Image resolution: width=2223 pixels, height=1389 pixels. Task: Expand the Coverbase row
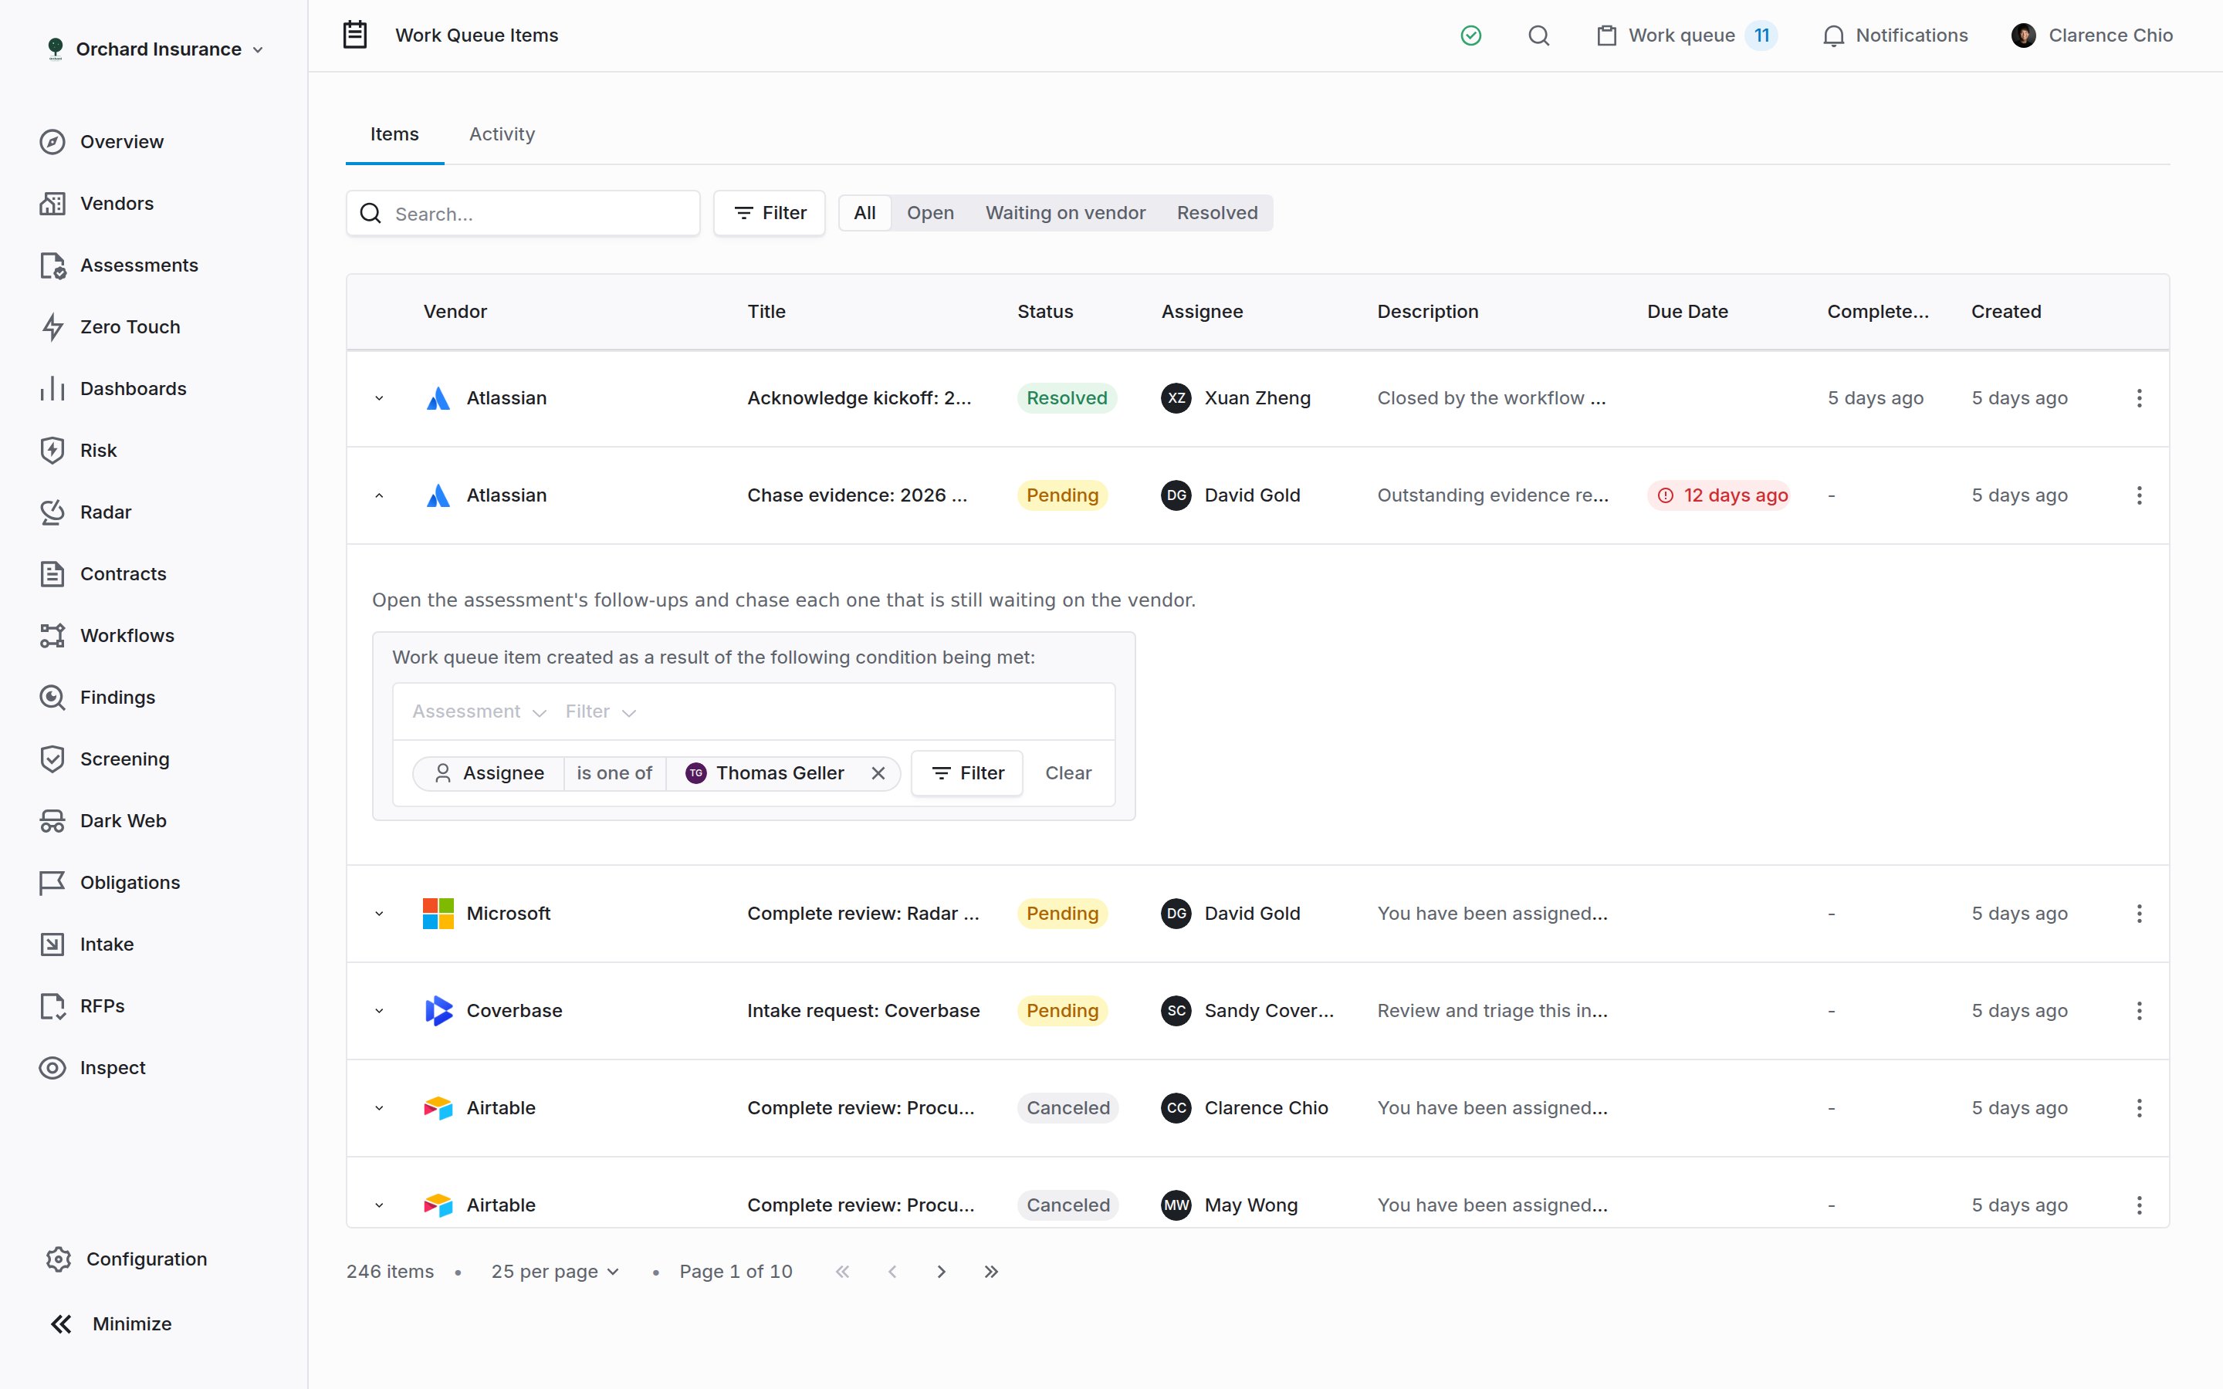378,1011
